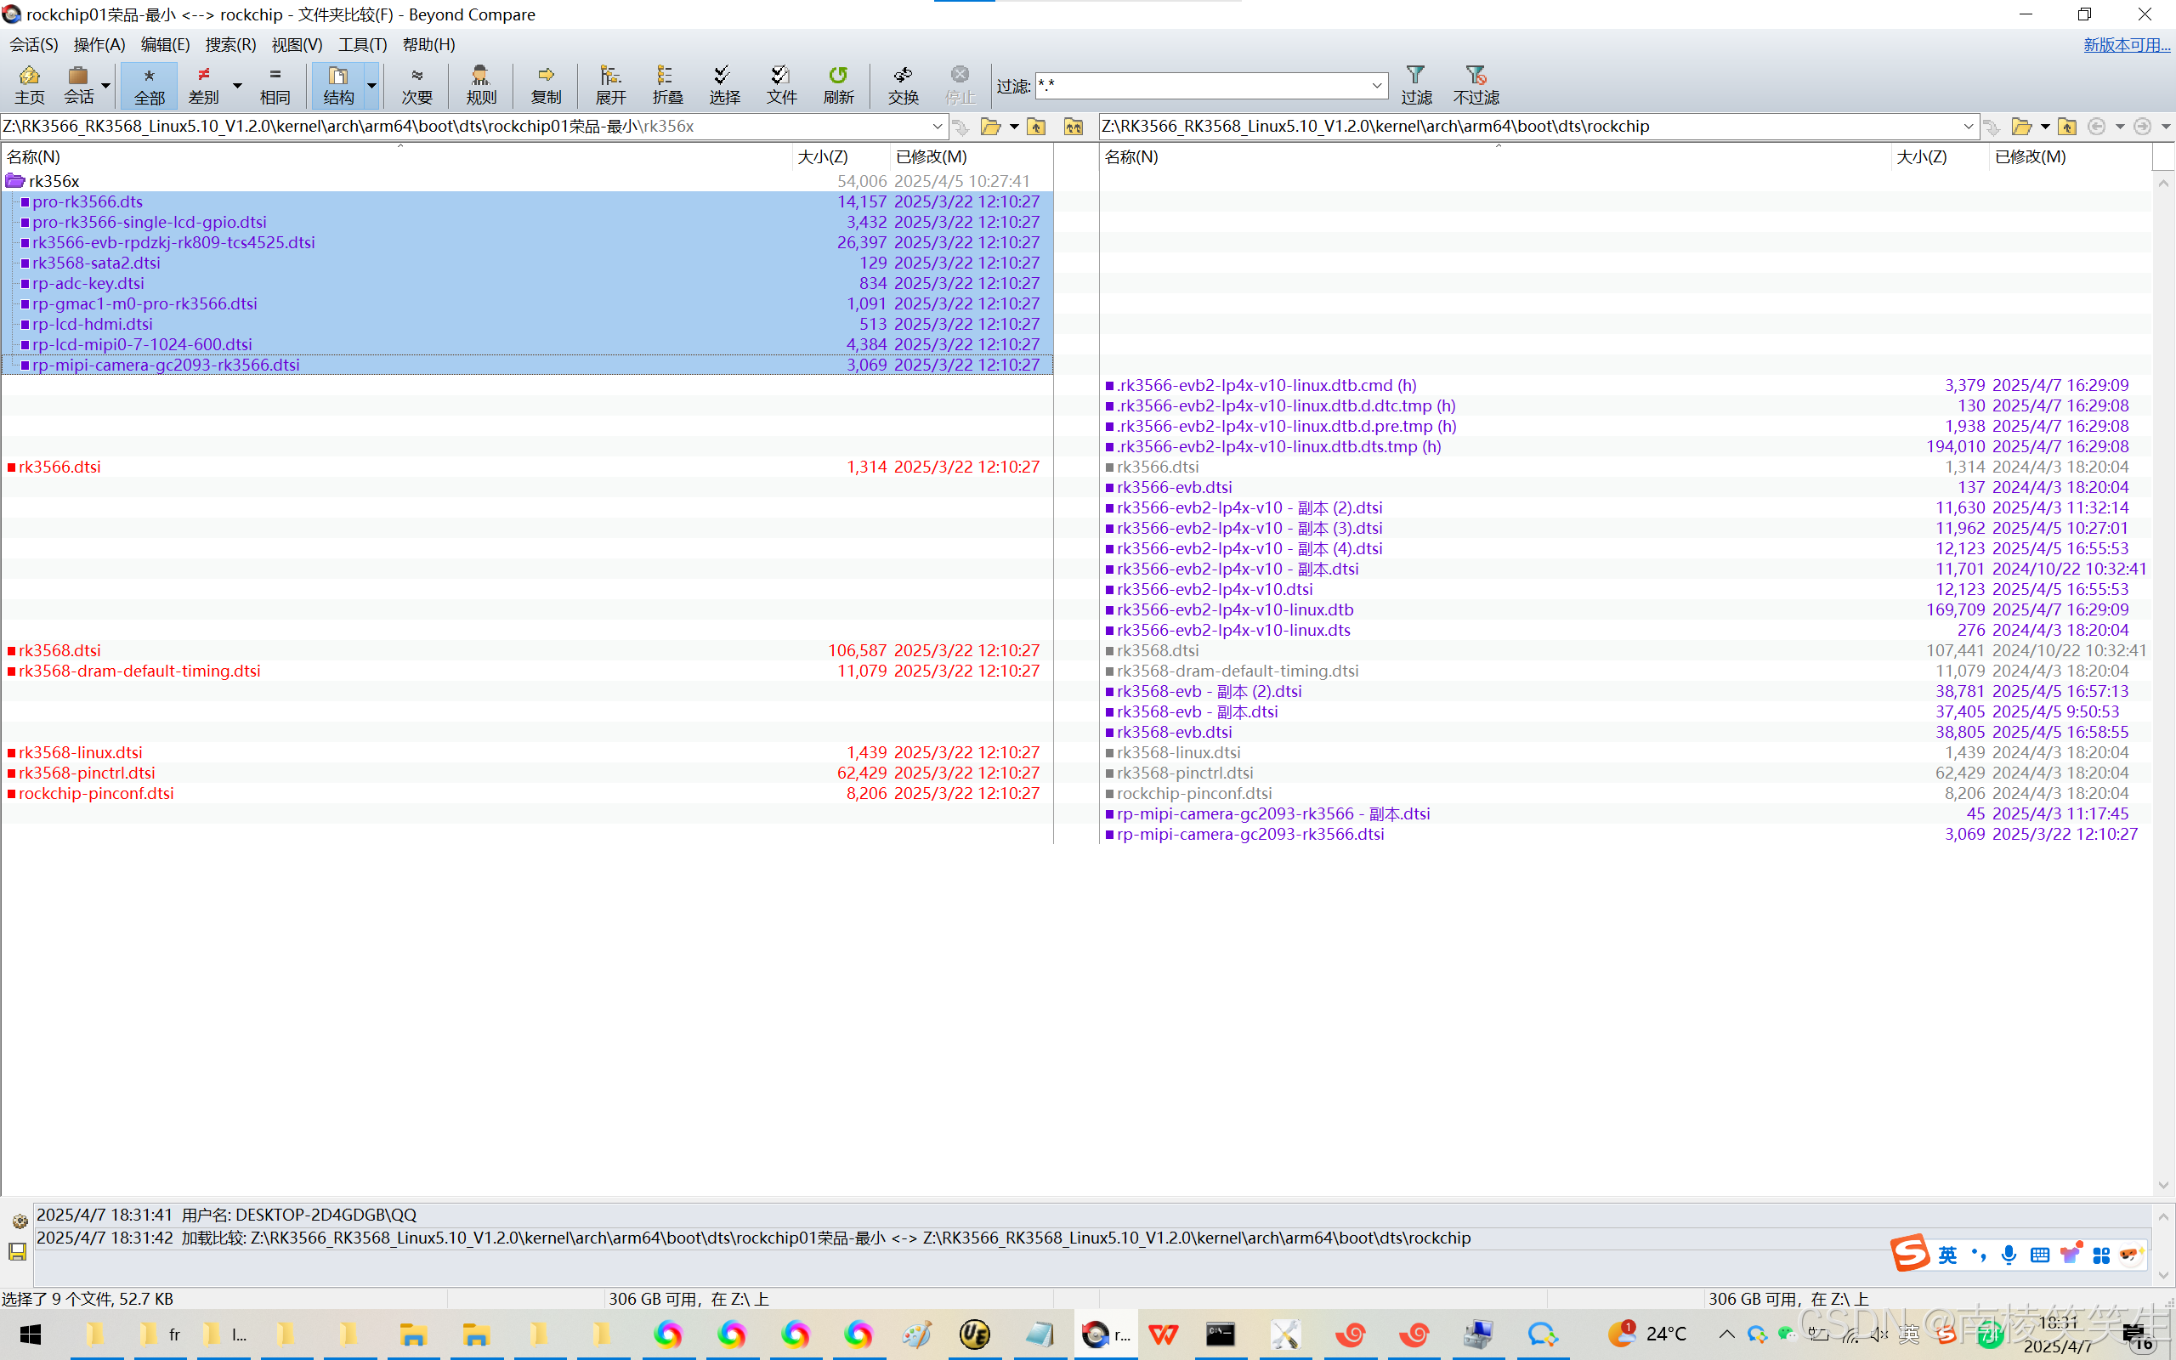Expand the left folder path dropdown
The height and width of the screenshot is (1360, 2176).
[937, 126]
